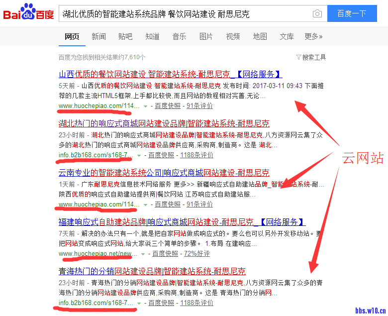Image resolution: width=388 pixels, height=316 pixels.
Task: Click result count text 相关结果约7,610个
Action: point(120,57)
